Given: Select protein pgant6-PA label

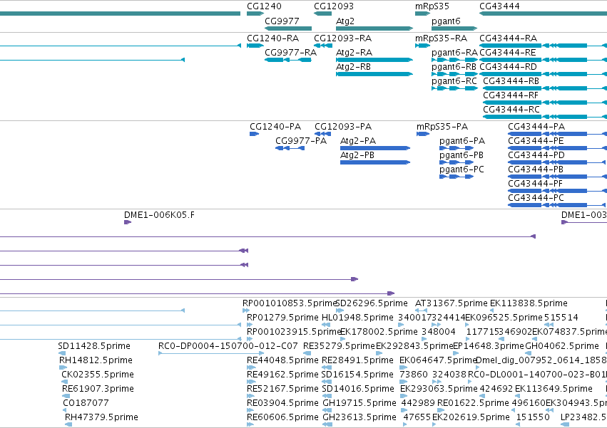Looking at the screenshot, I should 462,142.
